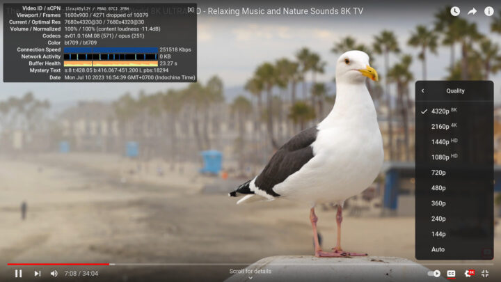The width and height of the screenshot is (501, 282).
Task: Click the Buffer Health 23.27 s value
Action: click(168, 63)
